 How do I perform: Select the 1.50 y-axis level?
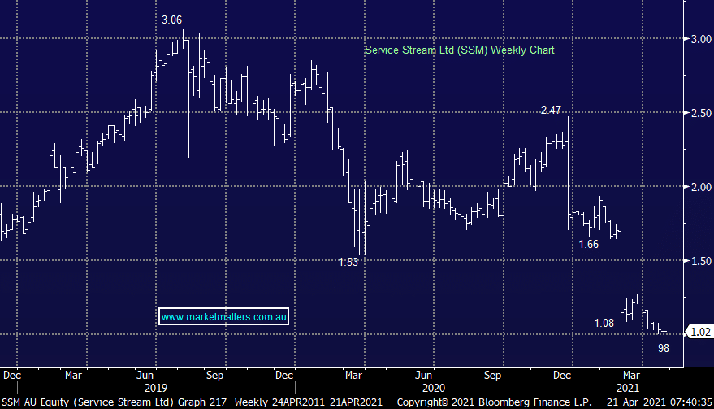pyautogui.click(x=698, y=261)
